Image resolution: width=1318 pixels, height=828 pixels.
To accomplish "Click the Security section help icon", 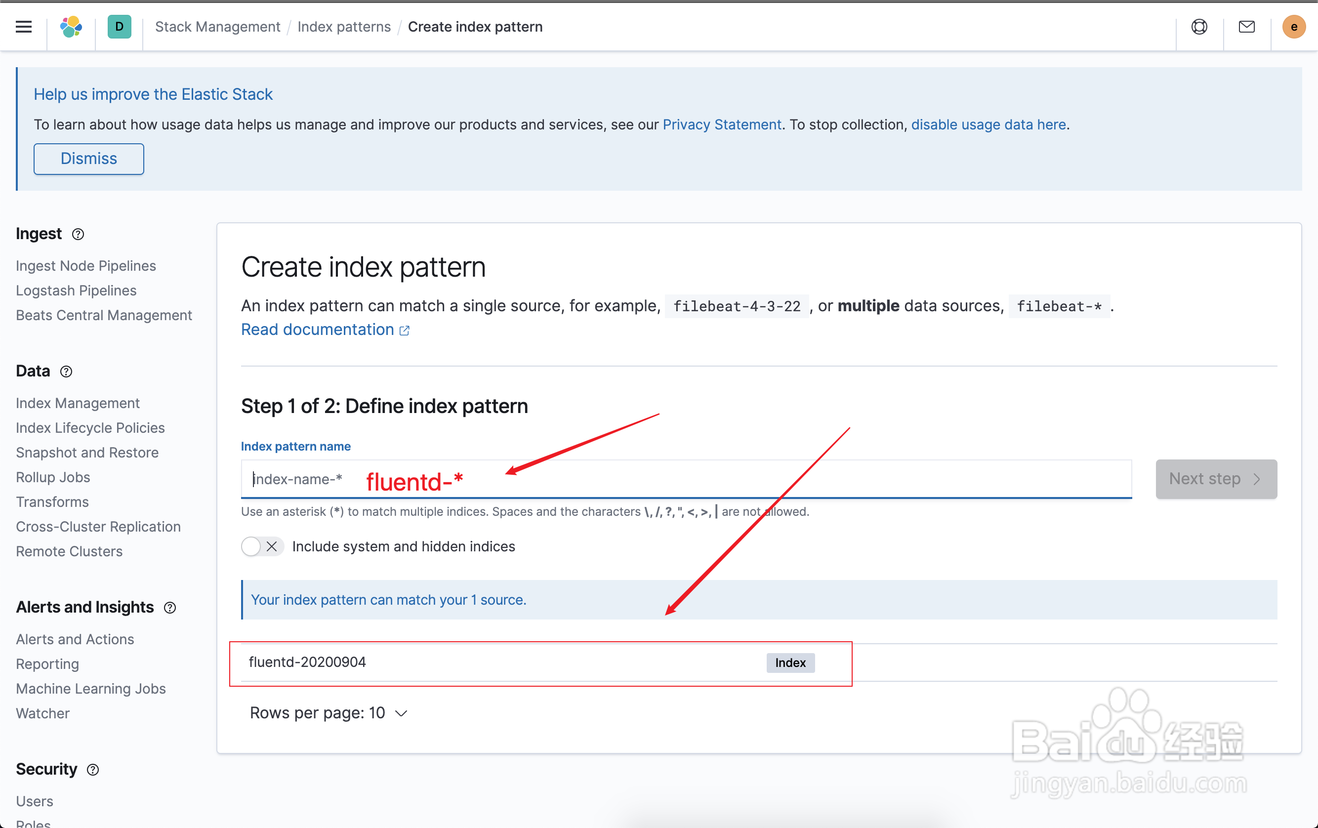I will click(x=93, y=769).
